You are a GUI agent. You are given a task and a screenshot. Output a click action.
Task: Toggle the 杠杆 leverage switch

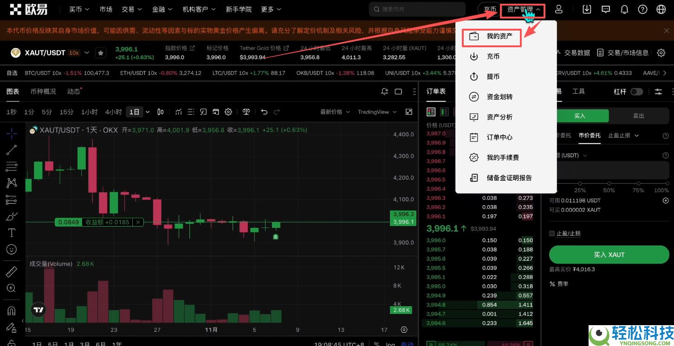pos(636,92)
